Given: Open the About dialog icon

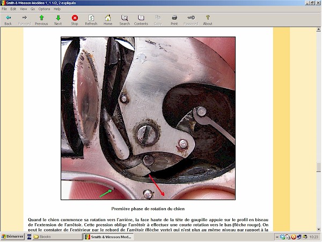Looking at the screenshot, I should tap(208, 20).
